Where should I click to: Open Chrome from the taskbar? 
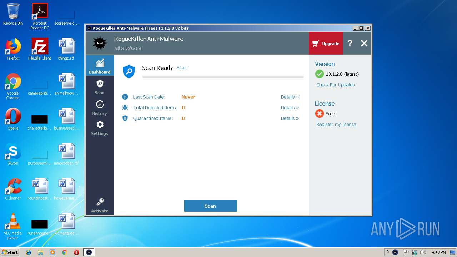64,252
